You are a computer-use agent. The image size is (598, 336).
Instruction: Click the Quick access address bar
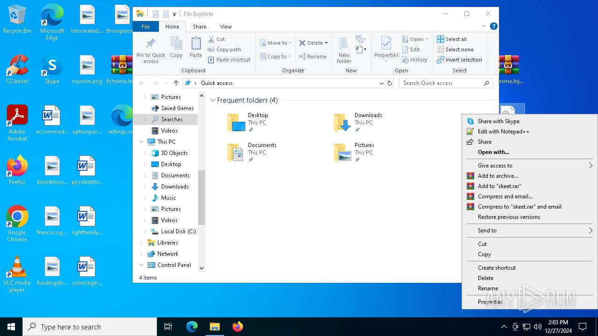[x=284, y=83]
